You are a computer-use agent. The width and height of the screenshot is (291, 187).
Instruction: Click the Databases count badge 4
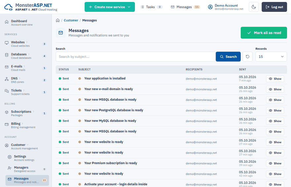pyautogui.click(x=44, y=56)
